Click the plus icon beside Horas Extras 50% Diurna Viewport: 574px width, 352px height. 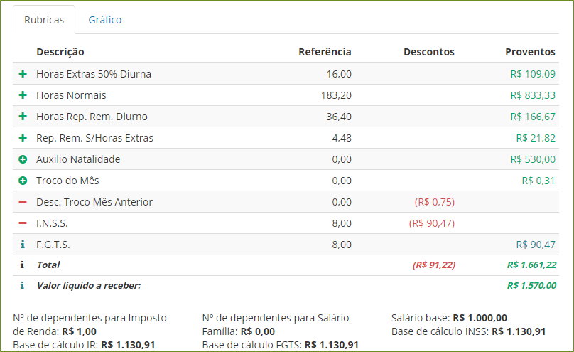tap(23, 74)
